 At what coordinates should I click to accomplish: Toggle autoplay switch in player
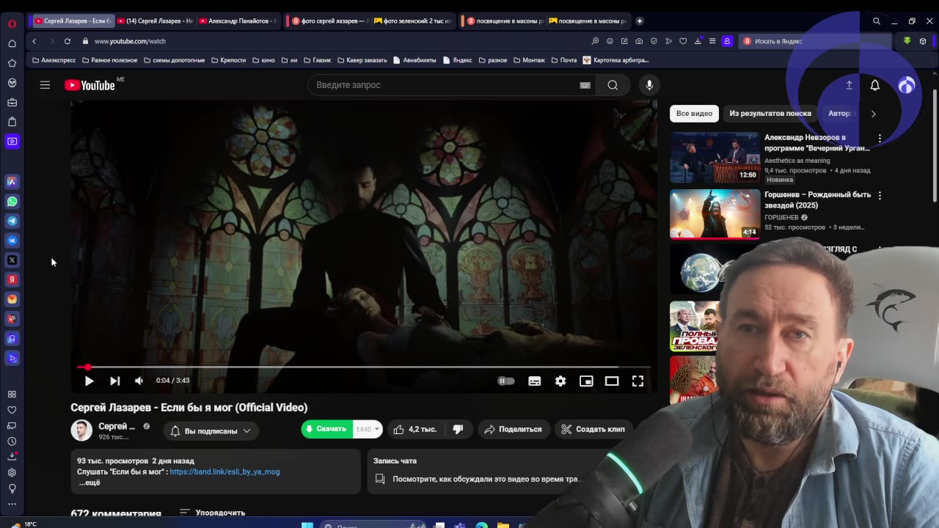click(506, 381)
